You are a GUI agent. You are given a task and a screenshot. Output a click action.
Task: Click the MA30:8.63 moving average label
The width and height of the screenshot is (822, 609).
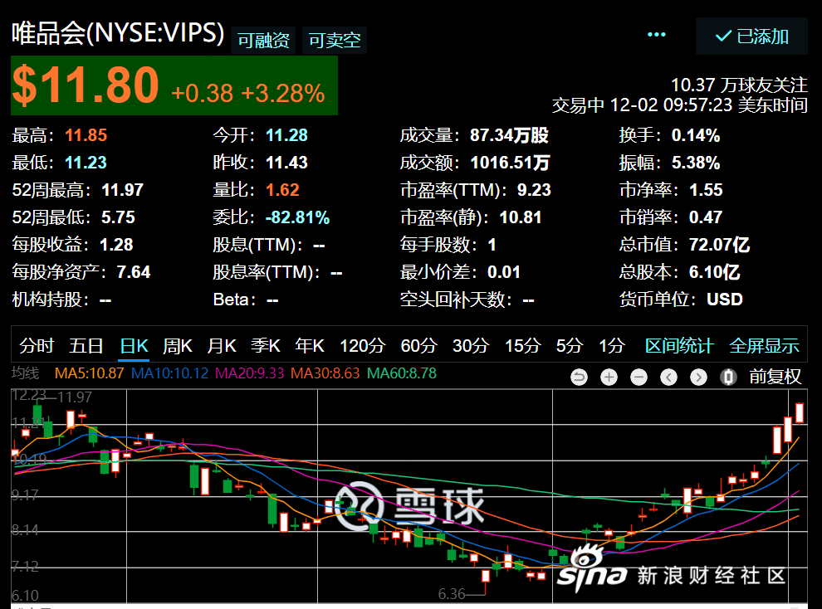pos(325,373)
